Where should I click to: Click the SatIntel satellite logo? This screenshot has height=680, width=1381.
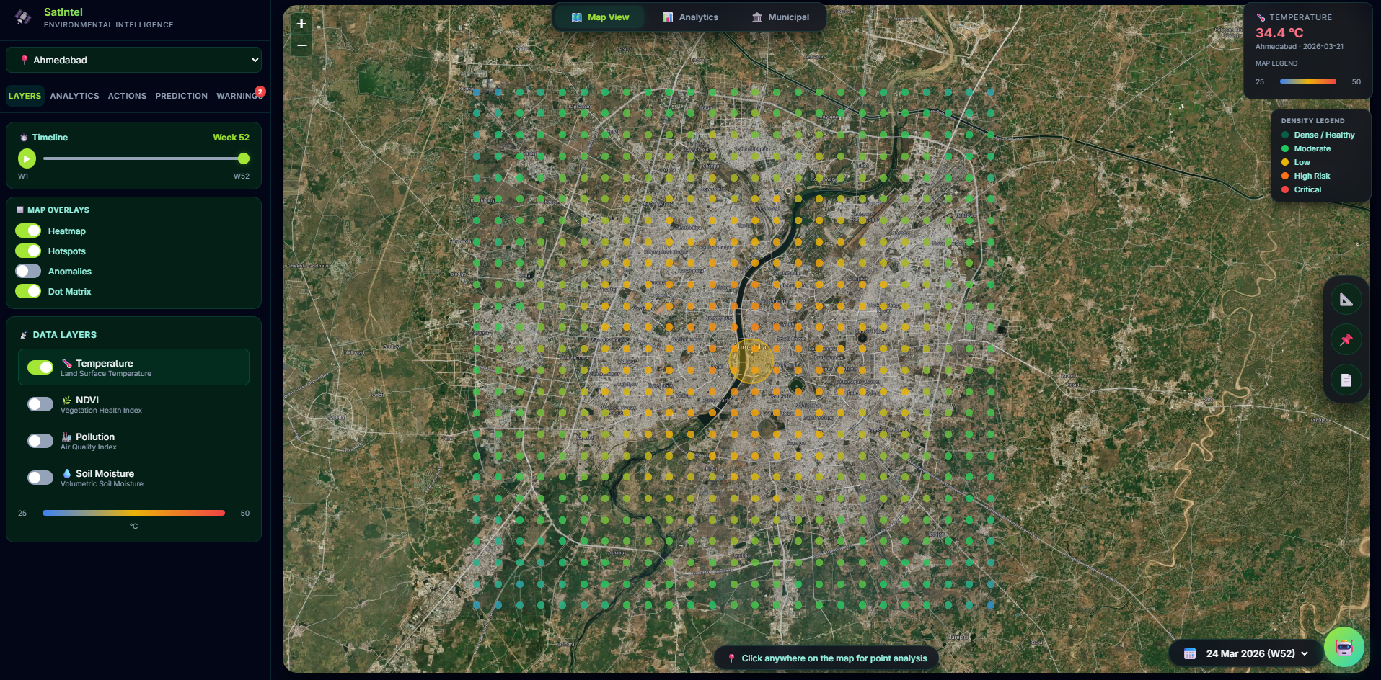click(x=23, y=17)
